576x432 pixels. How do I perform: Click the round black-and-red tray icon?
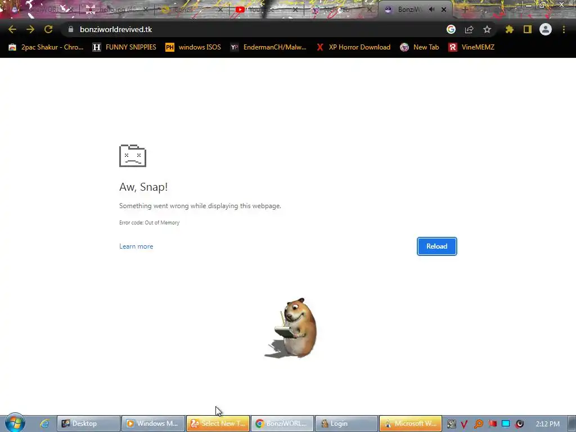click(519, 424)
